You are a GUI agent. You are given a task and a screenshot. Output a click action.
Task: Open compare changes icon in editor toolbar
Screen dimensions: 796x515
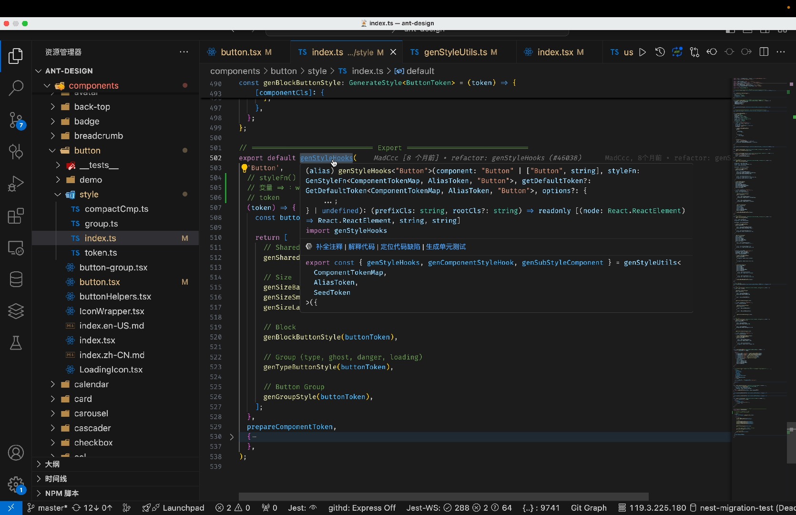pyautogui.click(x=694, y=52)
